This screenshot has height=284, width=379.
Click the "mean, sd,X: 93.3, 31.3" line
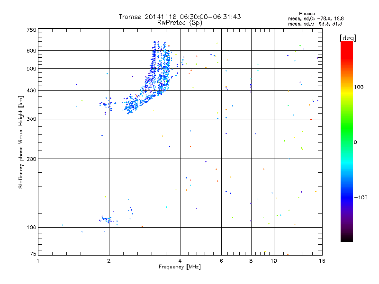(x=315, y=24)
